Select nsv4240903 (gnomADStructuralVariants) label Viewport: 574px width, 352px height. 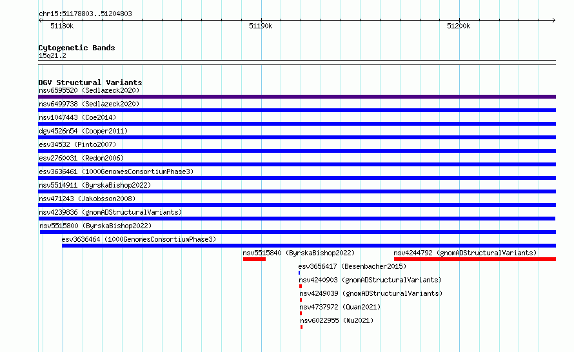[x=370, y=280]
